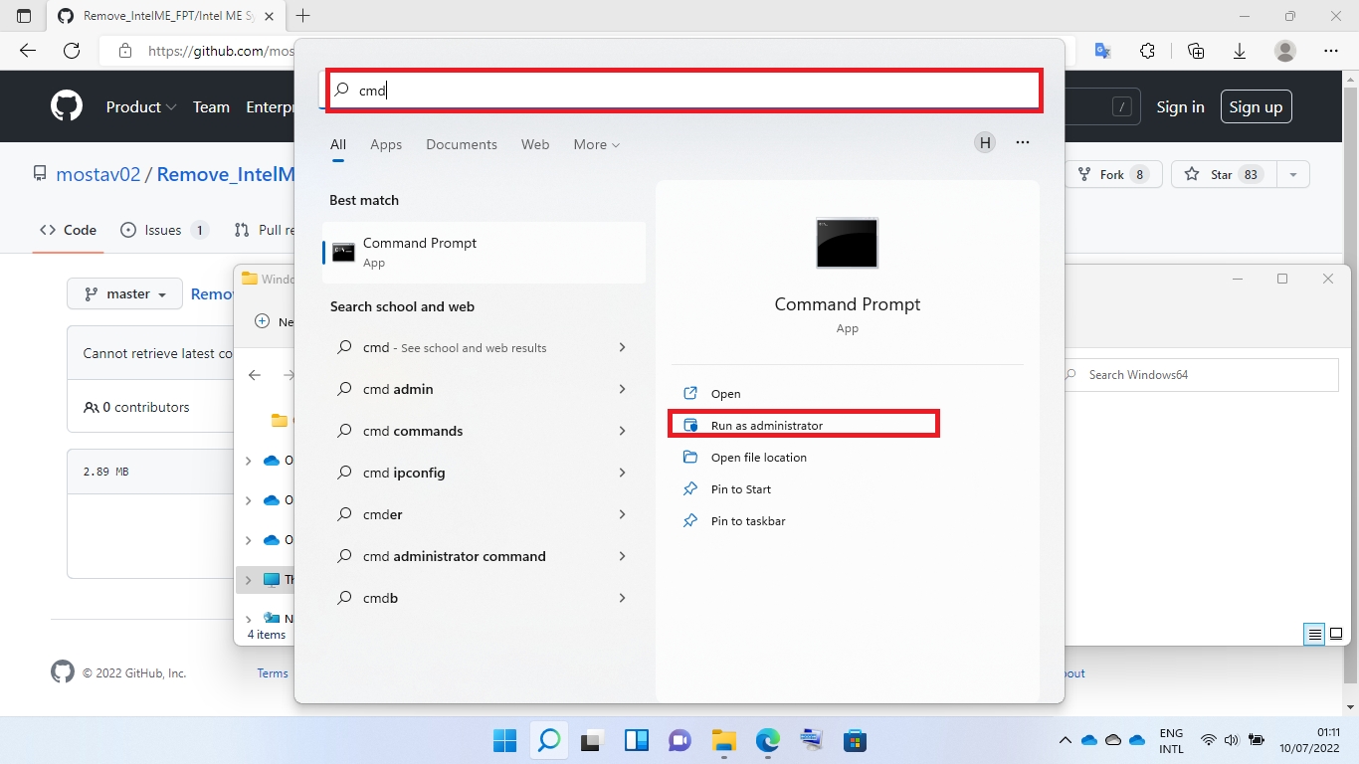Open File Explorer from taskbar
The image size is (1359, 764).
(723, 741)
